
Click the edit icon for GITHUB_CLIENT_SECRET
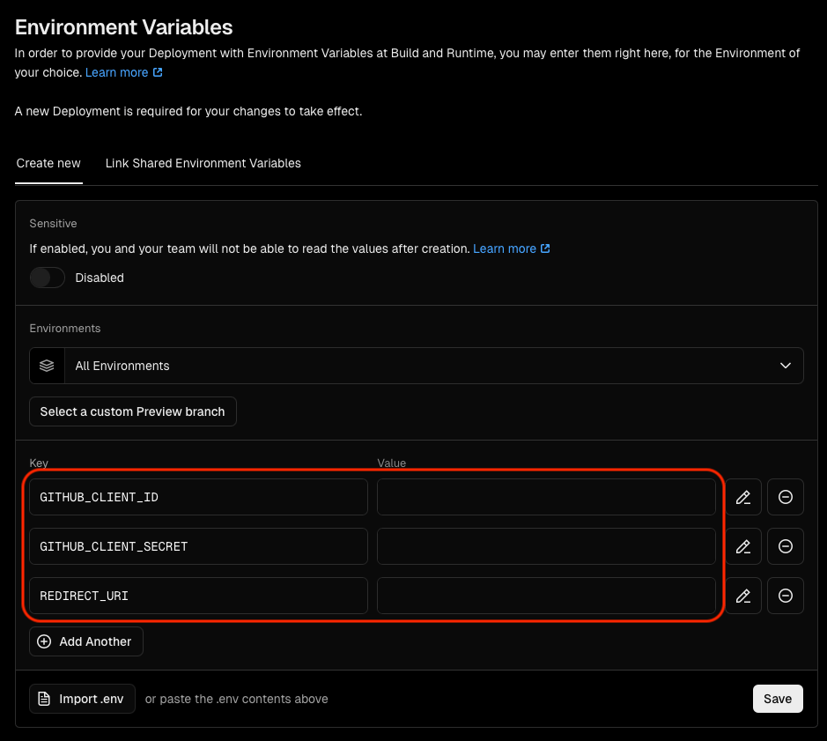pos(742,546)
